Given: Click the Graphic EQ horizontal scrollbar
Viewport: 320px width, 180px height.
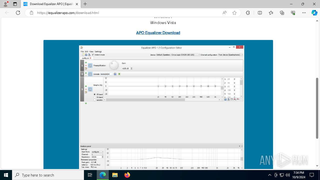Looking at the screenshot, I should click(145, 100).
